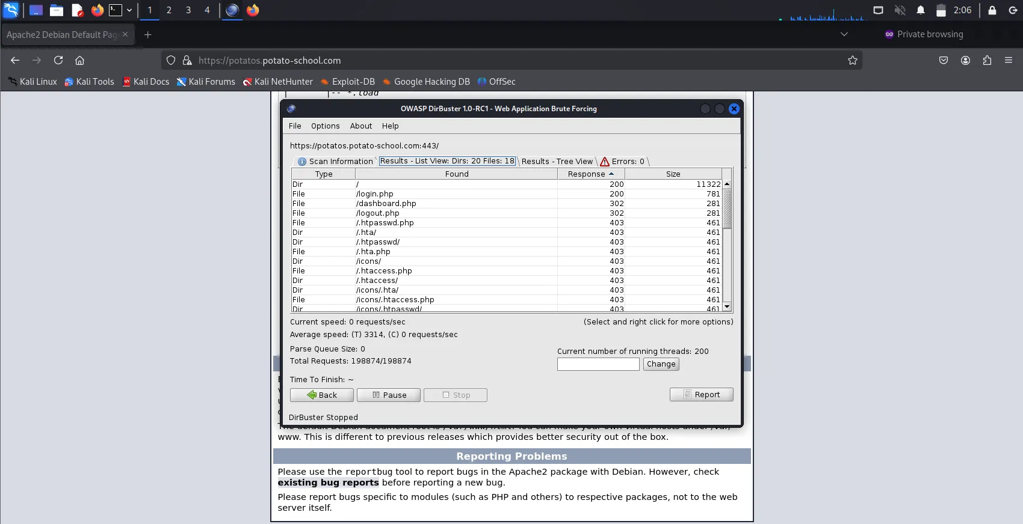The width and height of the screenshot is (1023, 524).
Task: Switch to the Errors: 0 tab
Action: [622, 161]
